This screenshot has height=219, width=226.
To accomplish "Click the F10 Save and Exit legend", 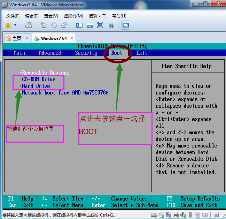I will [192, 205].
